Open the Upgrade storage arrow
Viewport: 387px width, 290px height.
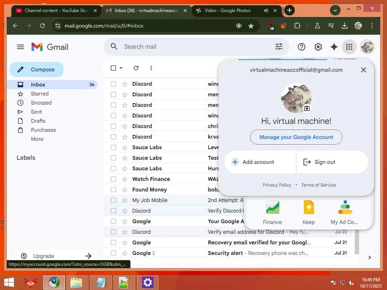coord(88,256)
